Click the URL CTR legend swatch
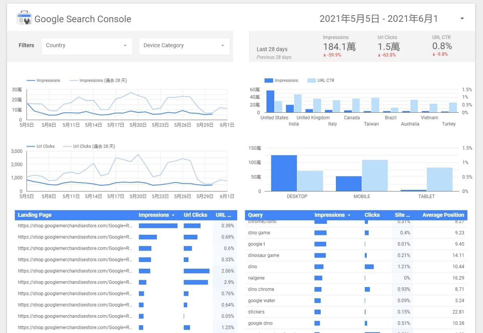 pyautogui.click(x=311, y=81)
